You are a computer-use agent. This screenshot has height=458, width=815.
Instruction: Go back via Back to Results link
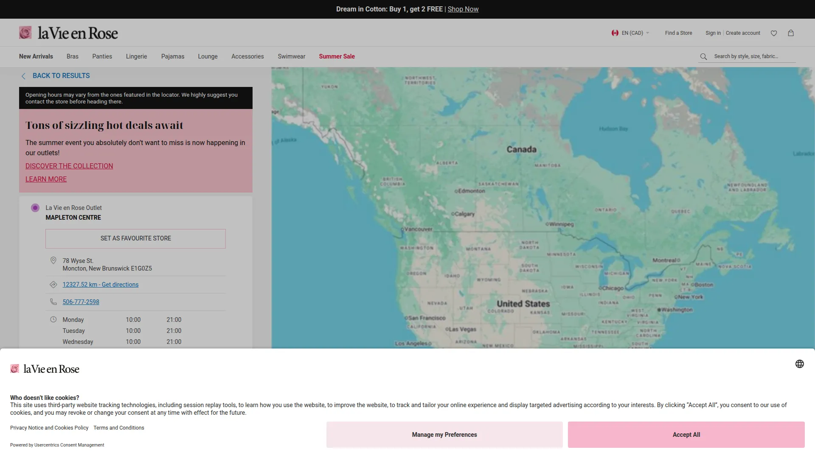[x=55, y=76]
